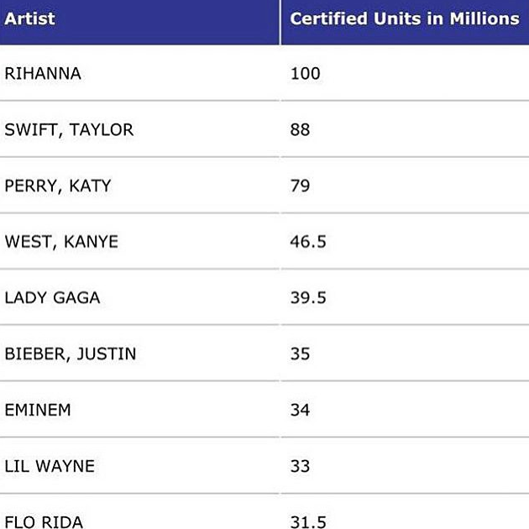Click the 31.5 units value
The image size is (529, 529).
click(x=308, y=521)
